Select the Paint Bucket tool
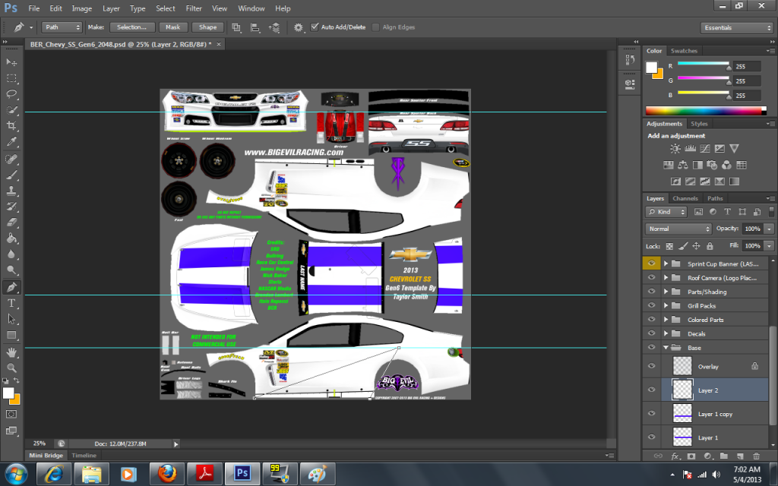778x486 pixels. pos(11,238)
